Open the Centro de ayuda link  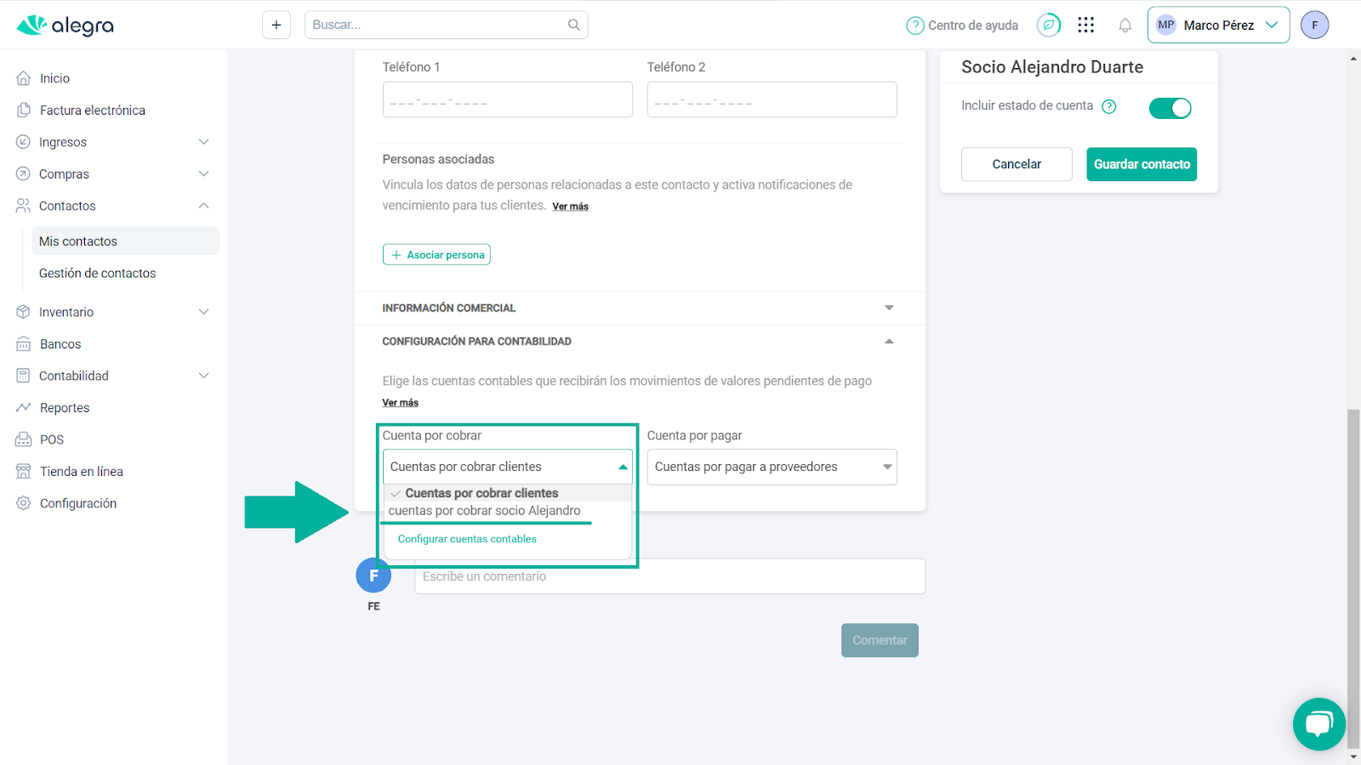coord(962,25)
